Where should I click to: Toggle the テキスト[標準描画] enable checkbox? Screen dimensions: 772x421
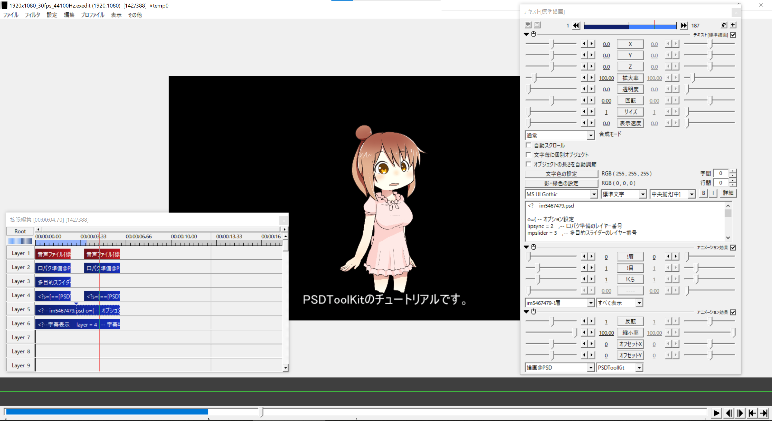click(733, 35)
